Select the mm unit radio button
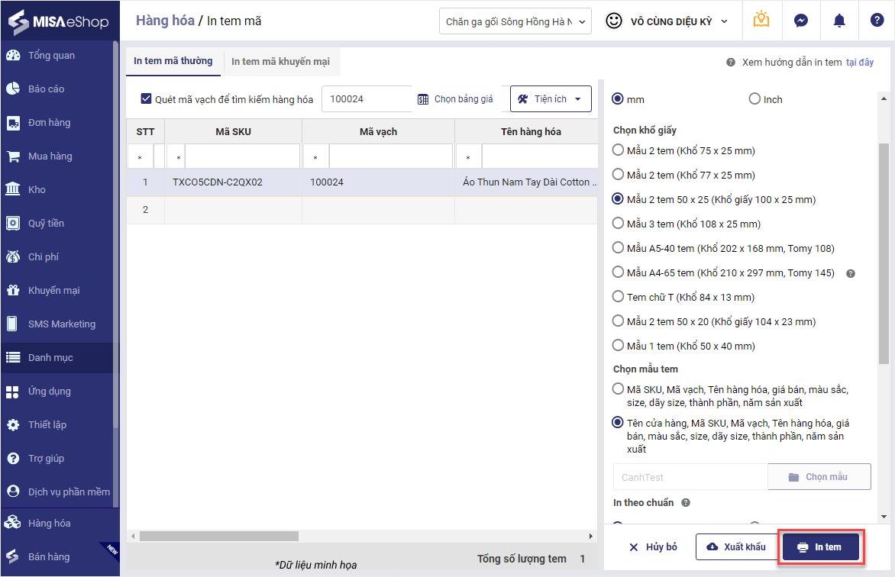895x577 pixels. pos(618,98)
